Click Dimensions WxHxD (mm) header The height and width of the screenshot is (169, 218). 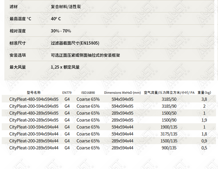pyautogui.click(x=122, y=93)
